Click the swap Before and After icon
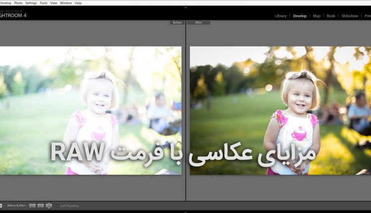 [49, 206]
